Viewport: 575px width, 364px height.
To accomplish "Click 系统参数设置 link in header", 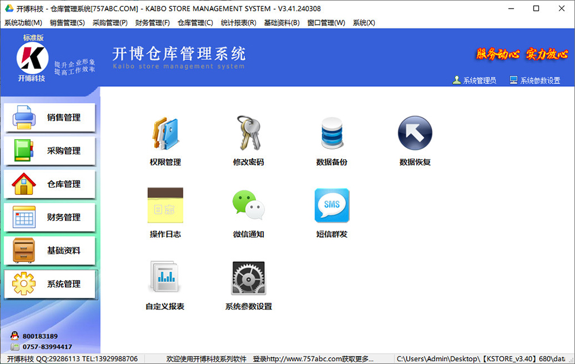I will click(x=540, y=81).
